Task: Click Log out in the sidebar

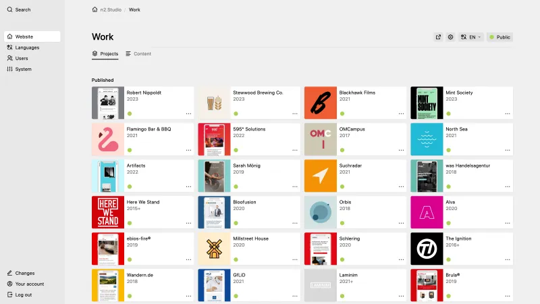Action: click(x=23, y=295)
